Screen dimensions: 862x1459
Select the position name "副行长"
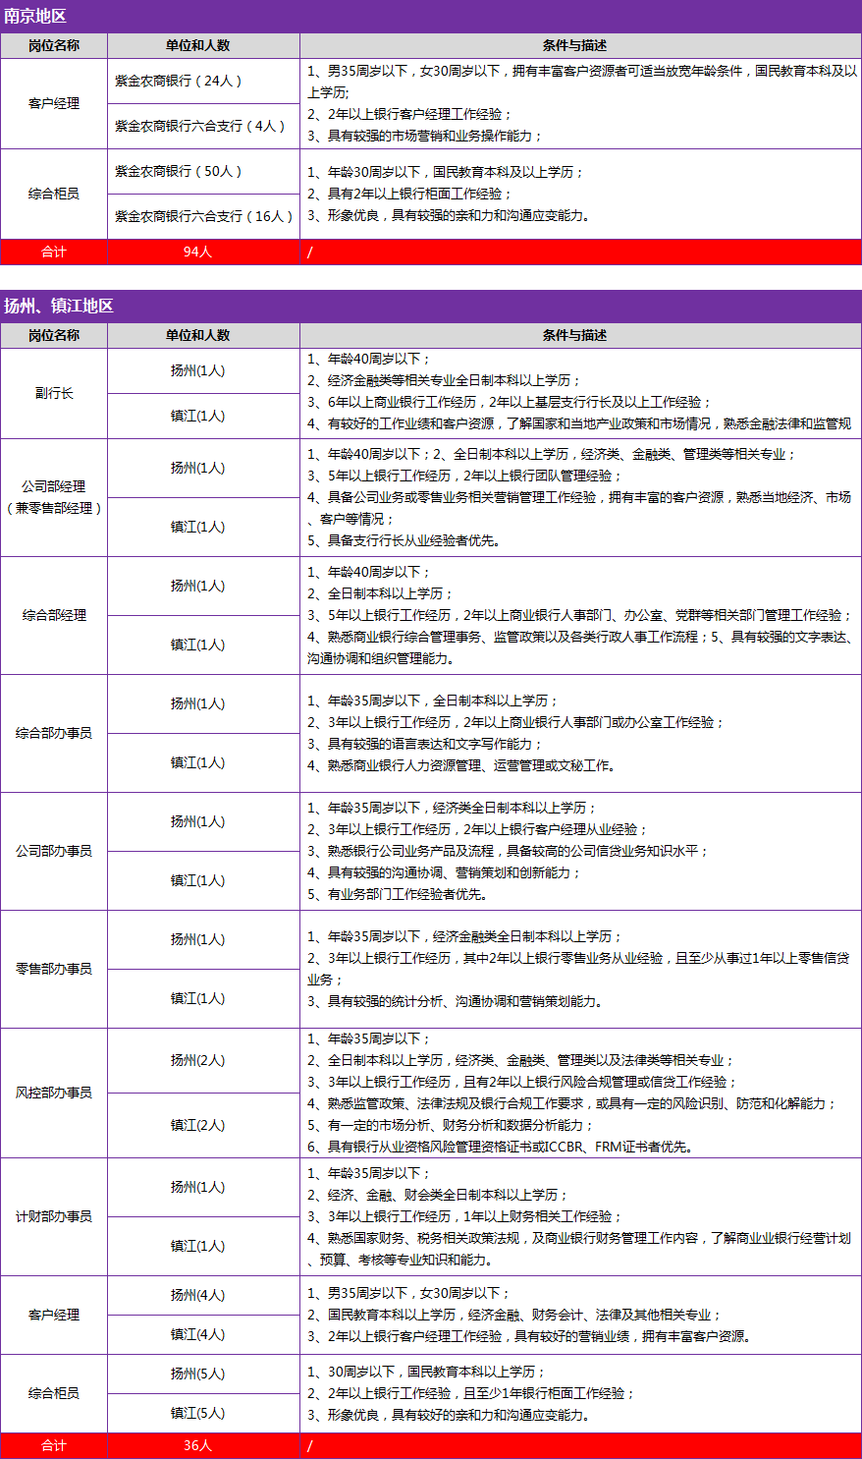[x=54, y=393]
